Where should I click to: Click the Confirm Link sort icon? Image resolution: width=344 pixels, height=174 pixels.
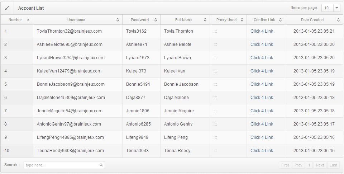click(x=280, y=20)
